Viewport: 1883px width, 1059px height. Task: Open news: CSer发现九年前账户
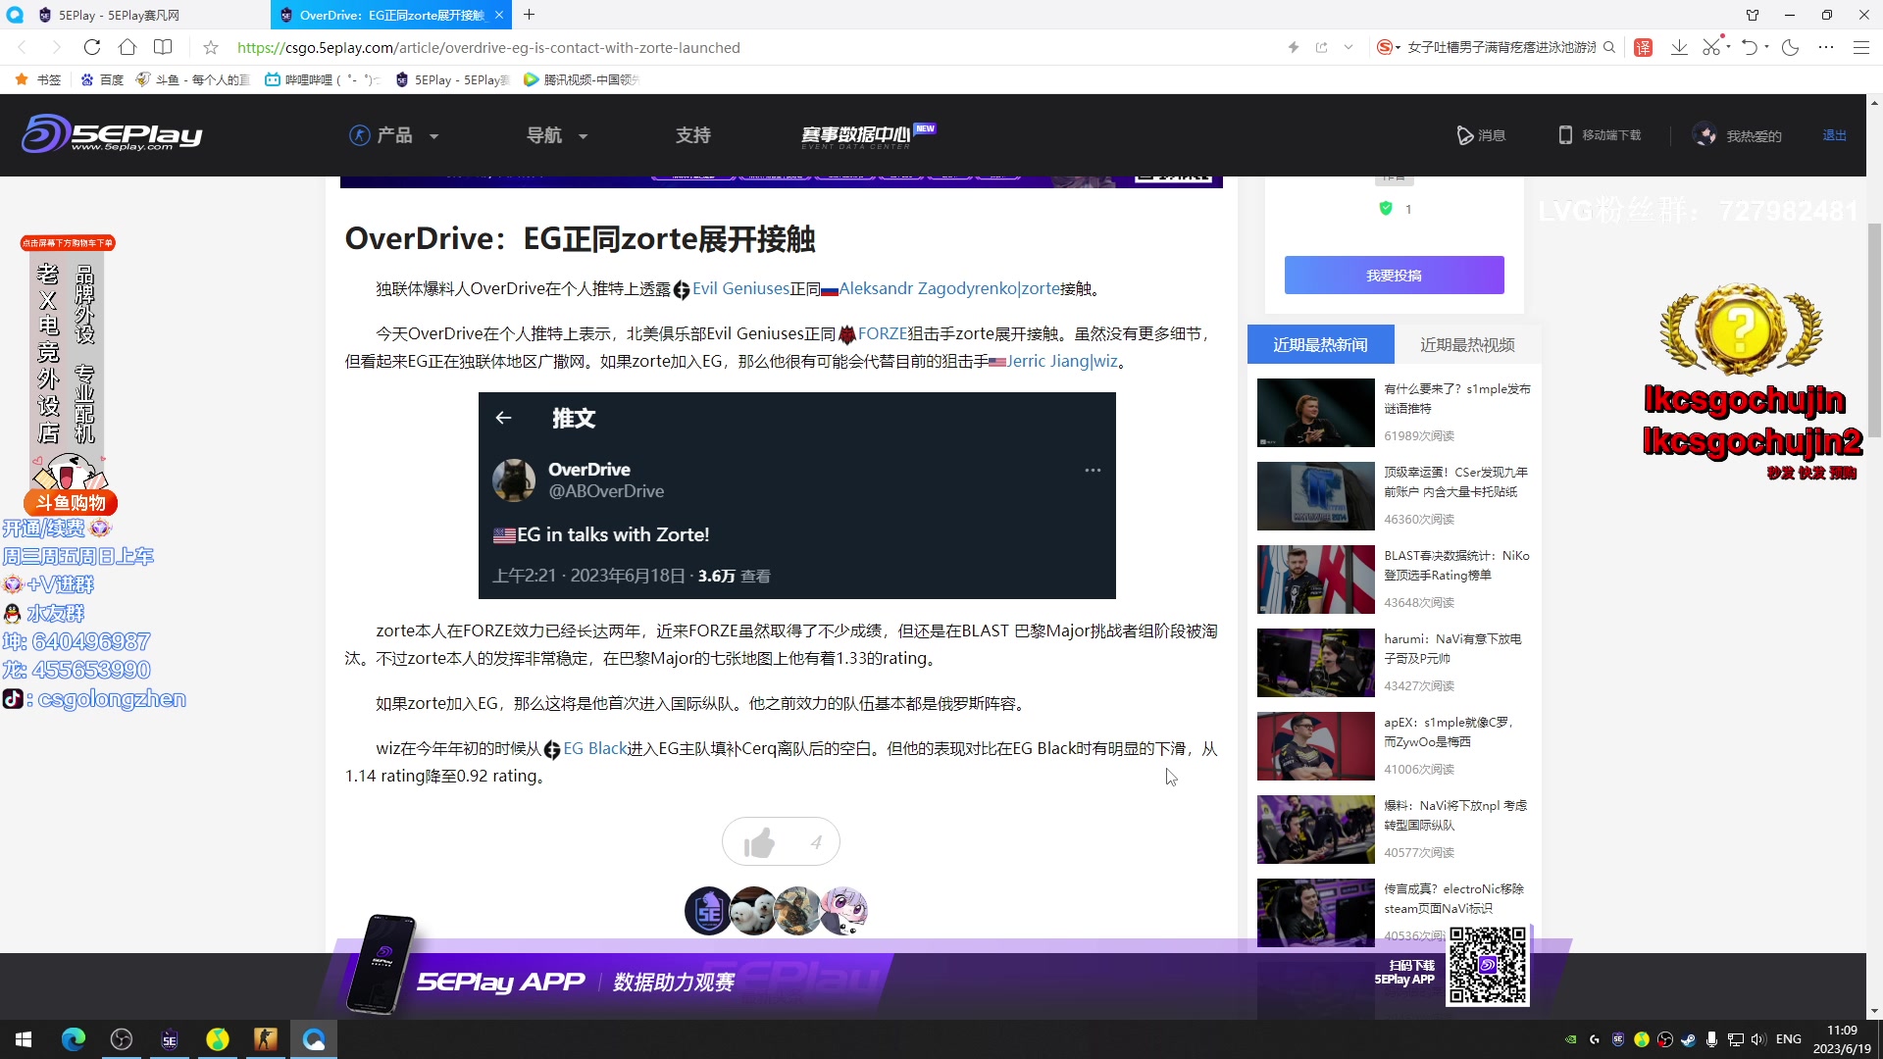pyautogui.click(x=1455, y=481)
